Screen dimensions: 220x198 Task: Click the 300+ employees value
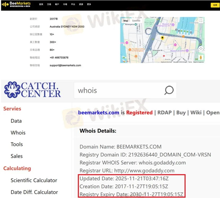pyautogui.click(x=53, y=42)
